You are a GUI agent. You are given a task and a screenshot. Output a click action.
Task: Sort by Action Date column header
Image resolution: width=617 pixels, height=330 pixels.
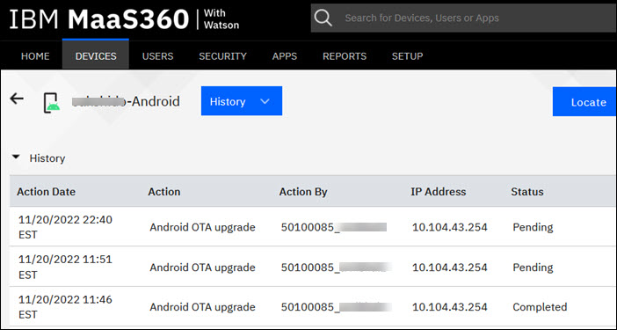point(46,192)
